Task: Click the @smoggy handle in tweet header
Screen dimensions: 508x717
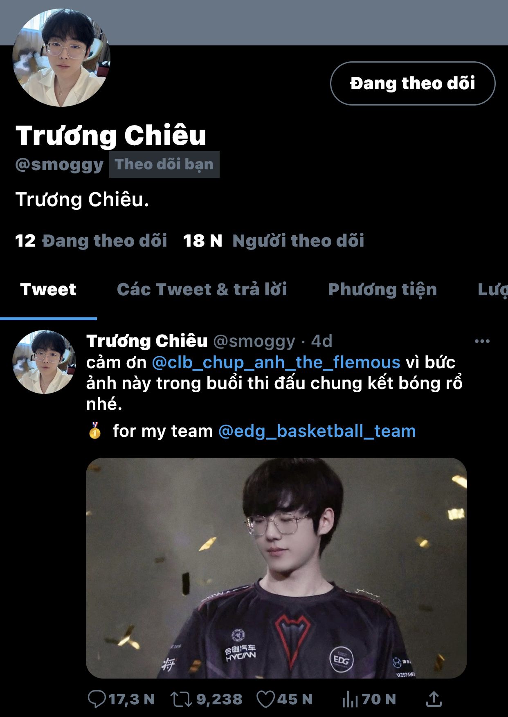Action: (254, 341)
